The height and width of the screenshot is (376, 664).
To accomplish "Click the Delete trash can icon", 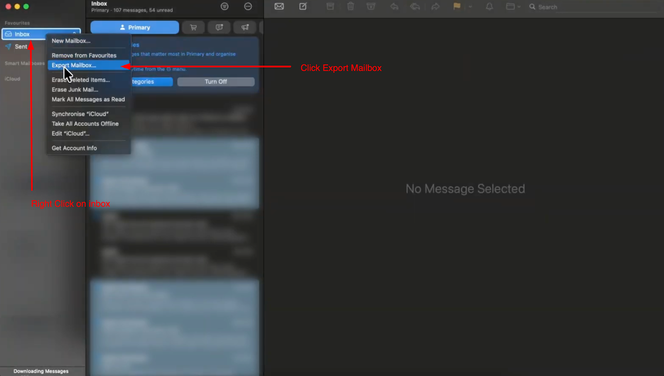I will click(350, 7).
